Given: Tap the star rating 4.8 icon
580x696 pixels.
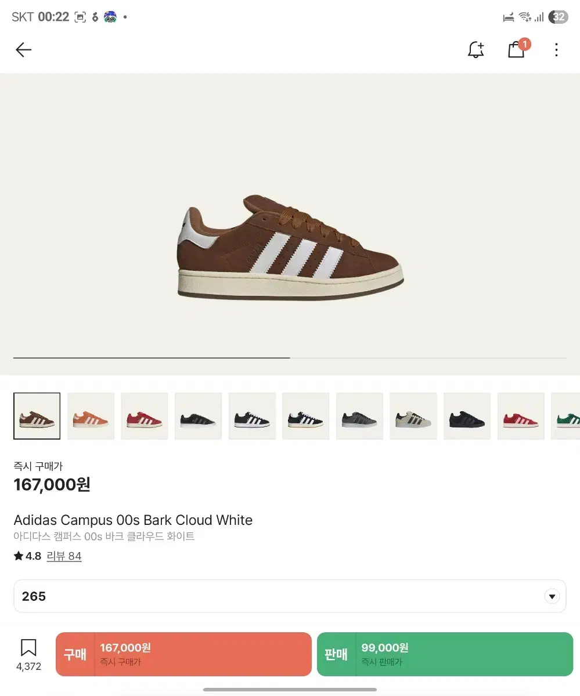Looking at the screenshot, I should tap(19, 556).
